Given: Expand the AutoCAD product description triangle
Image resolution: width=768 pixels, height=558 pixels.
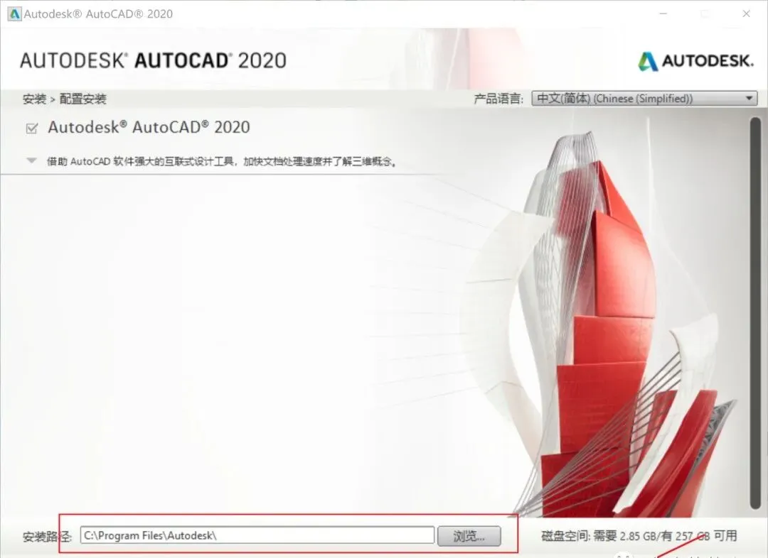Looking at the screenshot, I should coord(32,160).
